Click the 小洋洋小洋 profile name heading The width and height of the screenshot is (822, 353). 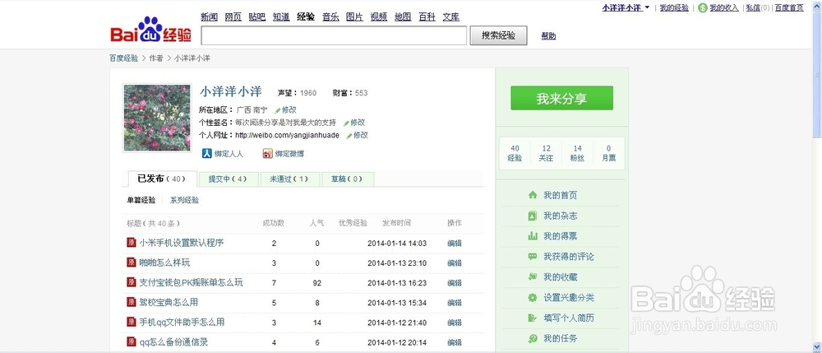231,91
